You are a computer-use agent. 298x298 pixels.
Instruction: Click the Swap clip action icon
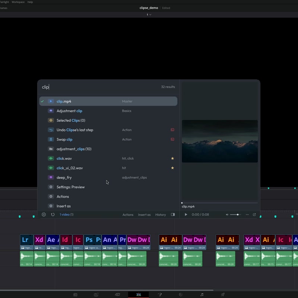coord(51,139)
